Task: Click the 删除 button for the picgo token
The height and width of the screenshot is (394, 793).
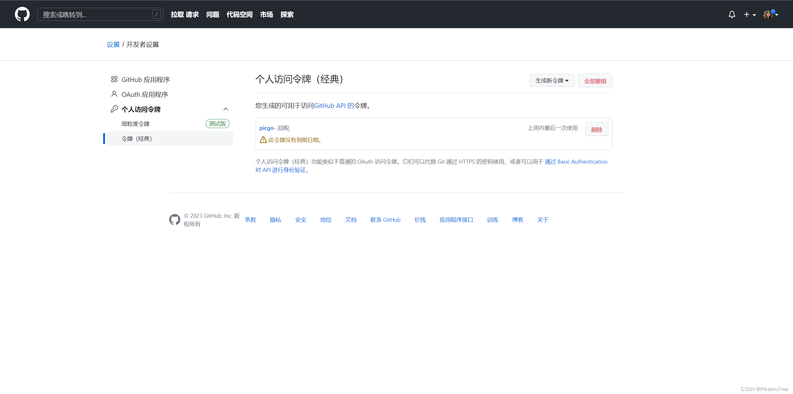Action: [597, 129]
